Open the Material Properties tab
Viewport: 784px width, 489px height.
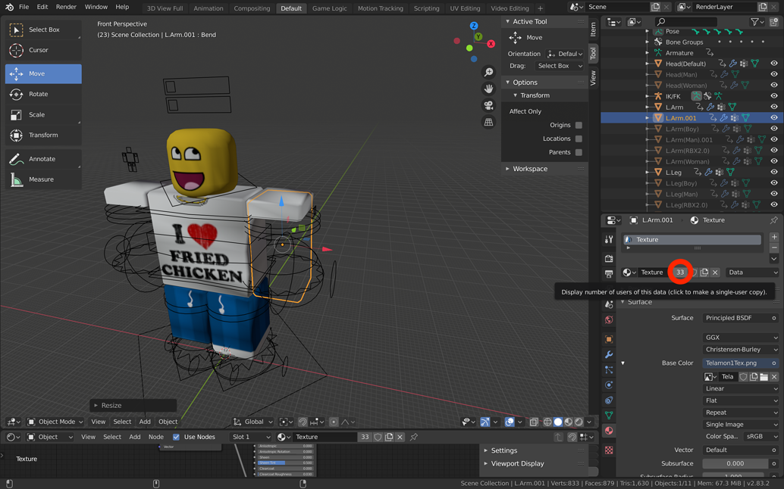tap(607, 431)
